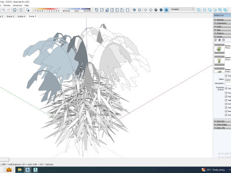Image resolution: width=231 pixels, height=173 pixels.
Task: Select Hidden Line face style icon
Action: click(151, 10)
